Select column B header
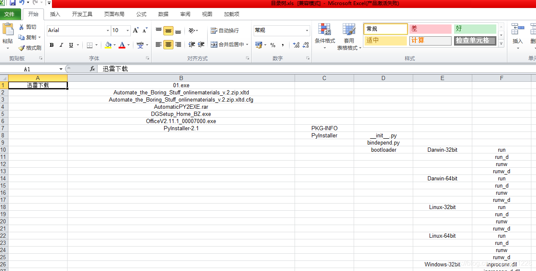Image resolution: width=536 pixels, height=271 pixels. [181, 78]
